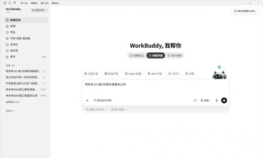Select the 文档 chip

[190, 74]
